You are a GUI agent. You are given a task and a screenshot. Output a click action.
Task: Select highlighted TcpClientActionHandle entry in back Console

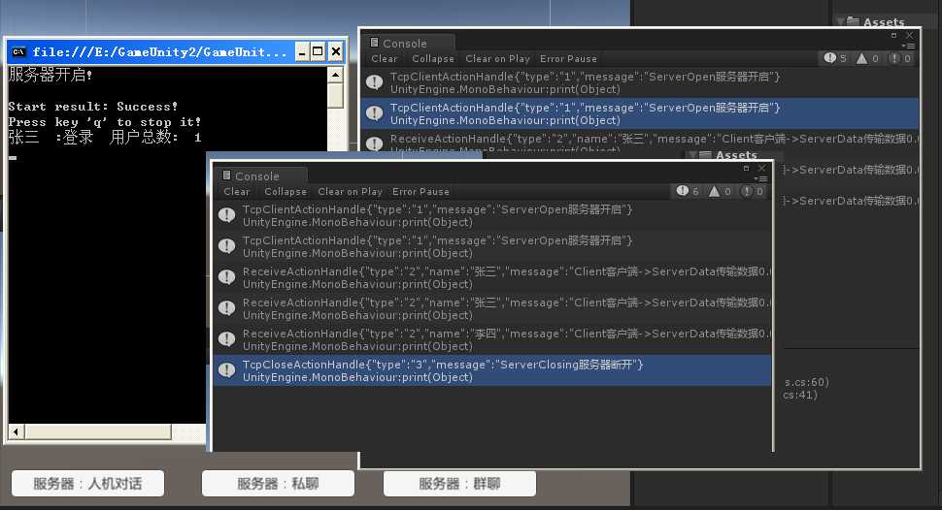(640, 113)
